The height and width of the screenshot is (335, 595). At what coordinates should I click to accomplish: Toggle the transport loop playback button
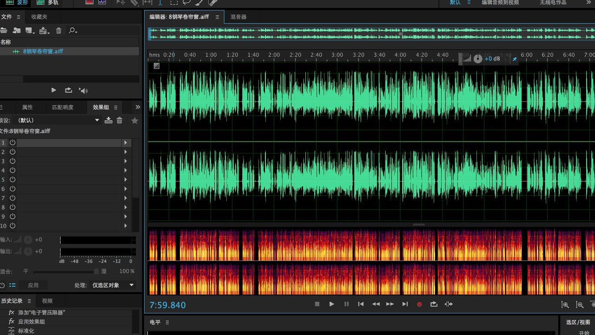[434, 304]
